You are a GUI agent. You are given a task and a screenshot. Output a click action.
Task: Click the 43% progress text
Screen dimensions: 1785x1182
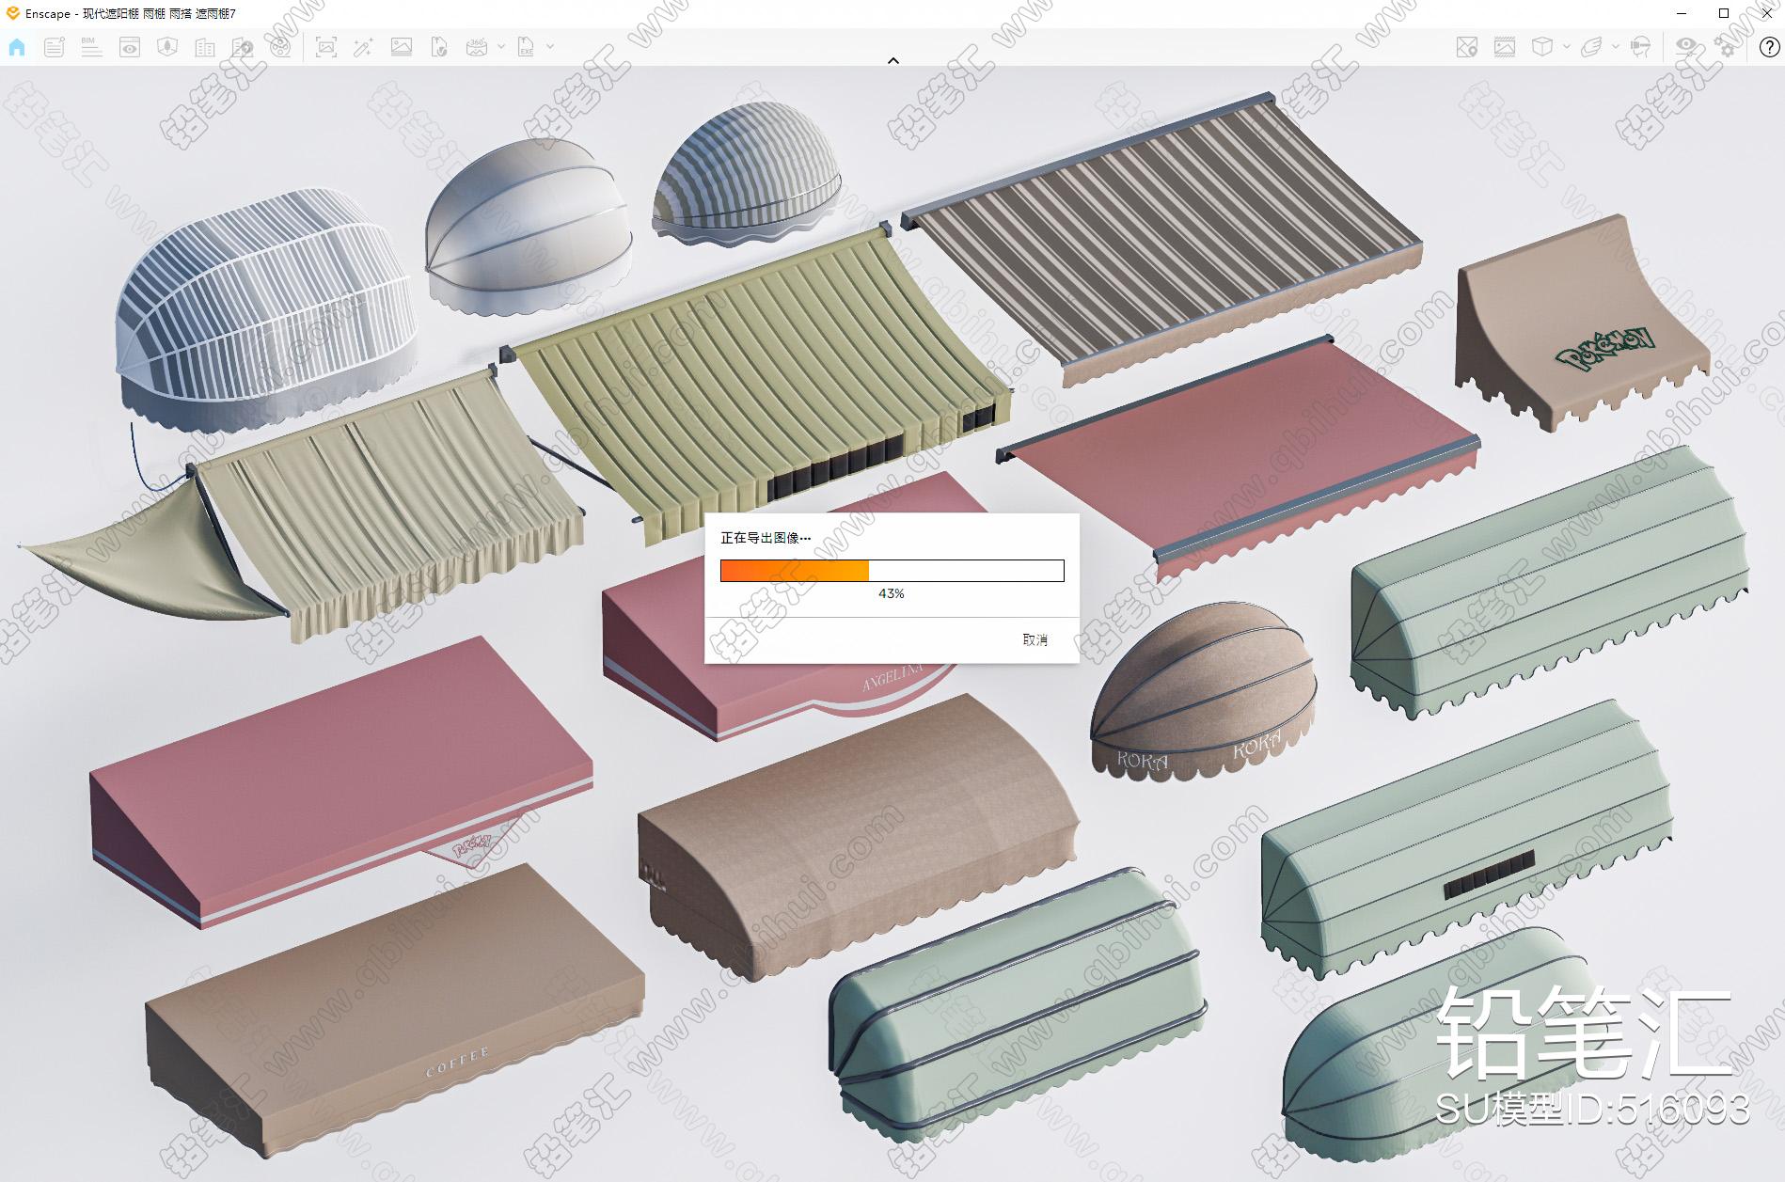(x=891, y=593)
